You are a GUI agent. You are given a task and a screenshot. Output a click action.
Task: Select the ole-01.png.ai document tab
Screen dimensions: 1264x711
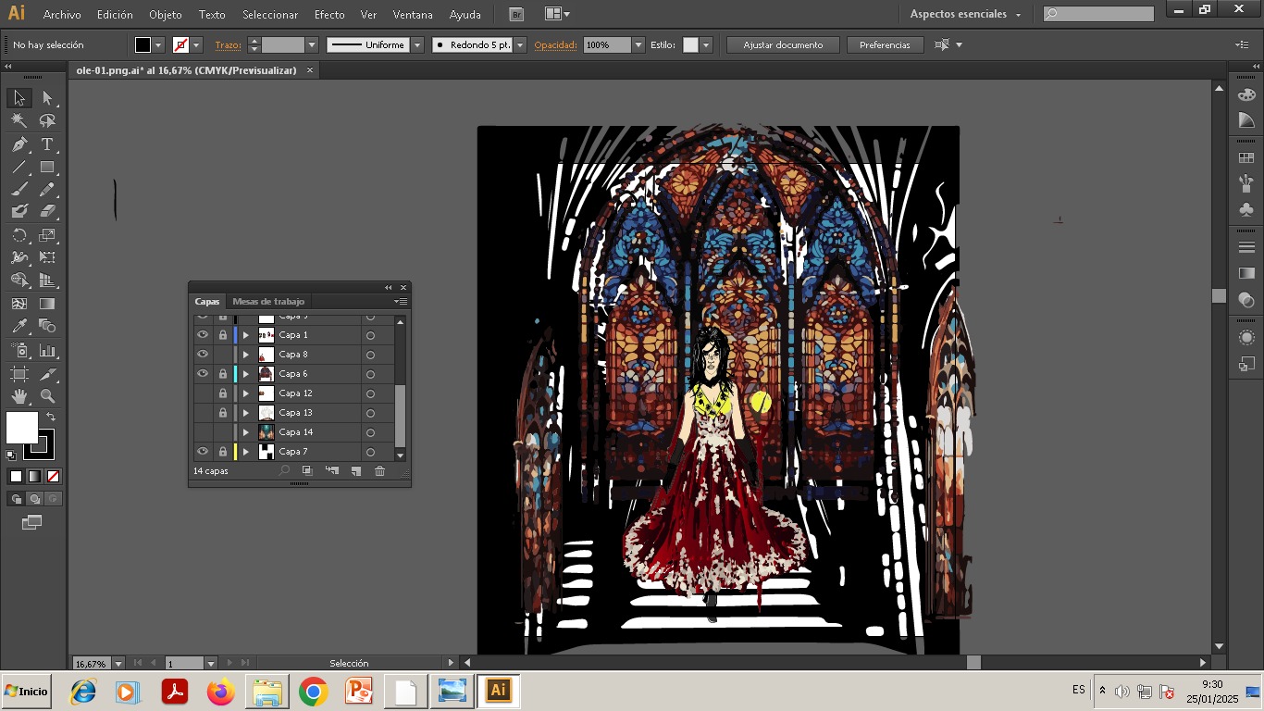[x=186, y=70]
